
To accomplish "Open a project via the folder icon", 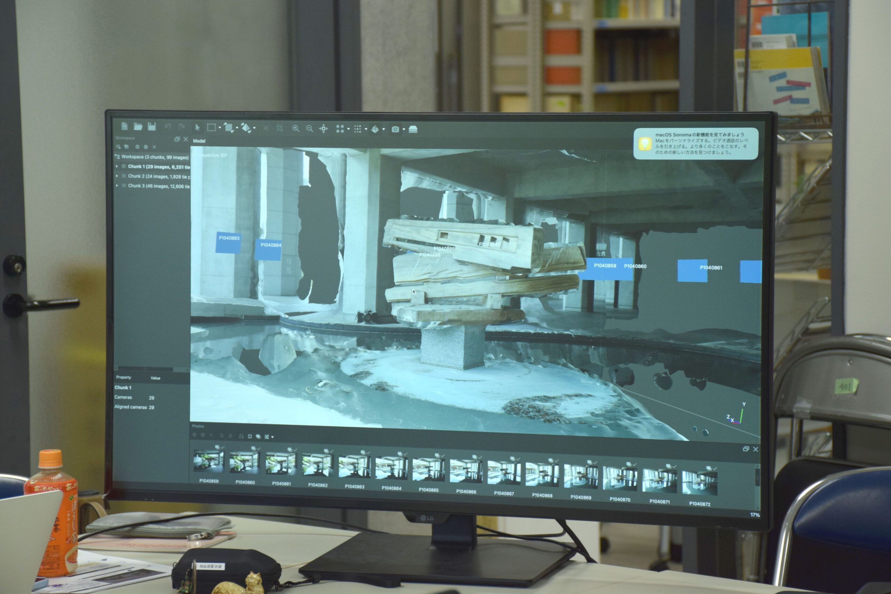I will (138, 126).
